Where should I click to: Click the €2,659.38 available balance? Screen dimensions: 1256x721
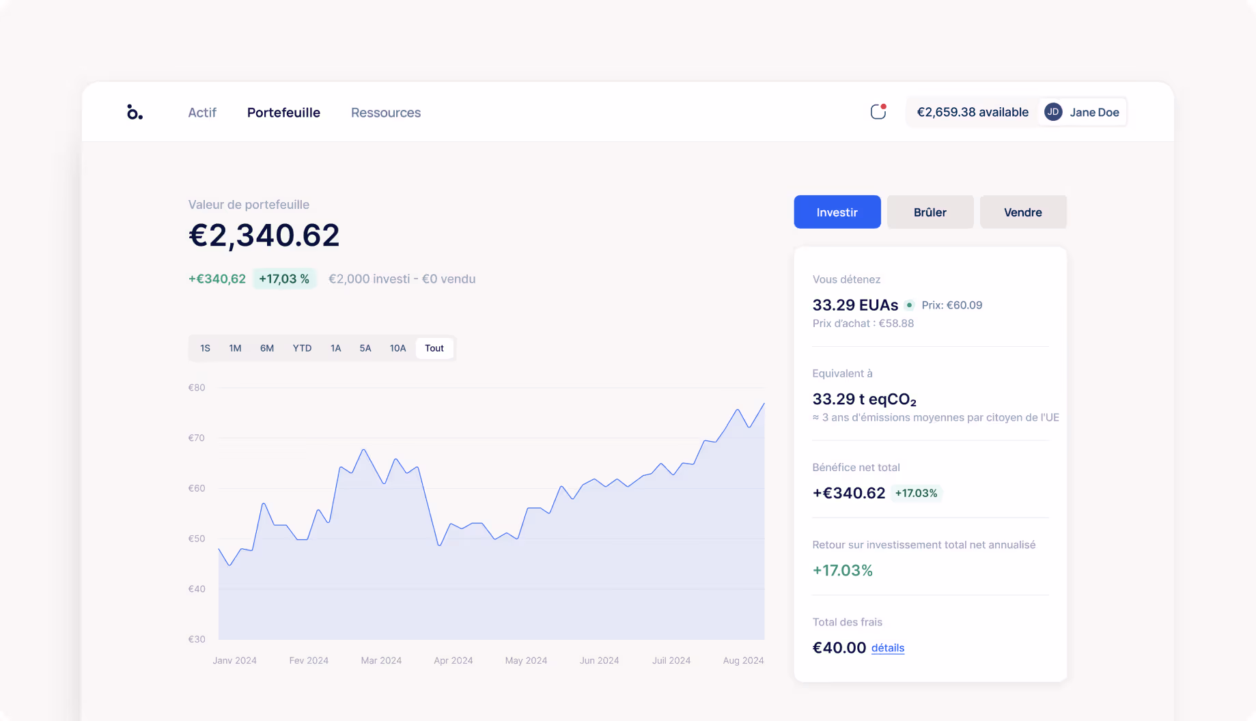click(973, 112)
